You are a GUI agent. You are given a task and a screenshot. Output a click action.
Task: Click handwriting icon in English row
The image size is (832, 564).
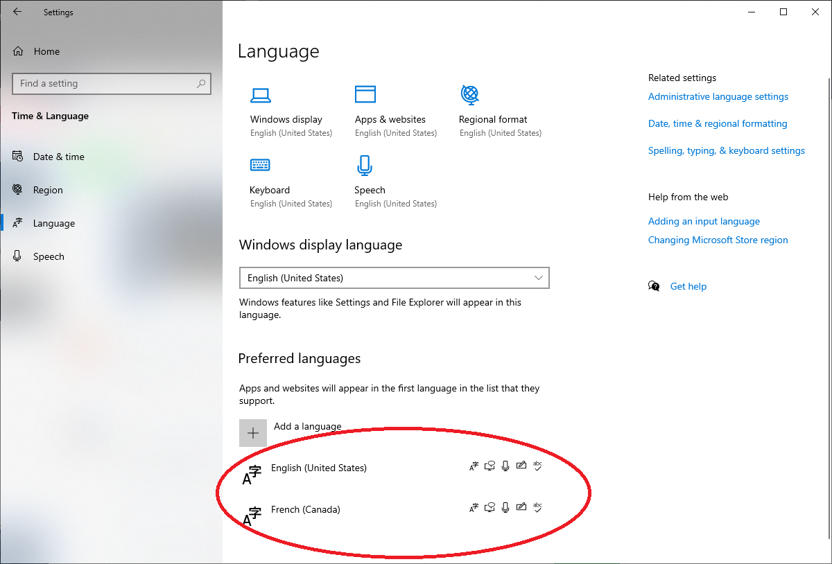[x=521, y=466]
